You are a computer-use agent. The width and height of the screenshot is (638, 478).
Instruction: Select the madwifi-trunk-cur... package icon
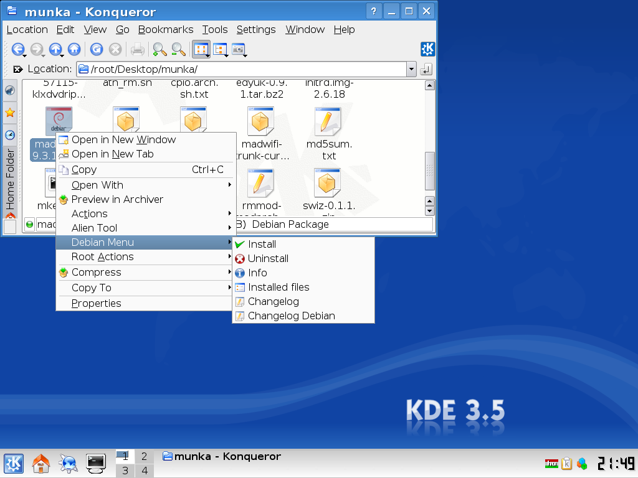tap(260, 121)
